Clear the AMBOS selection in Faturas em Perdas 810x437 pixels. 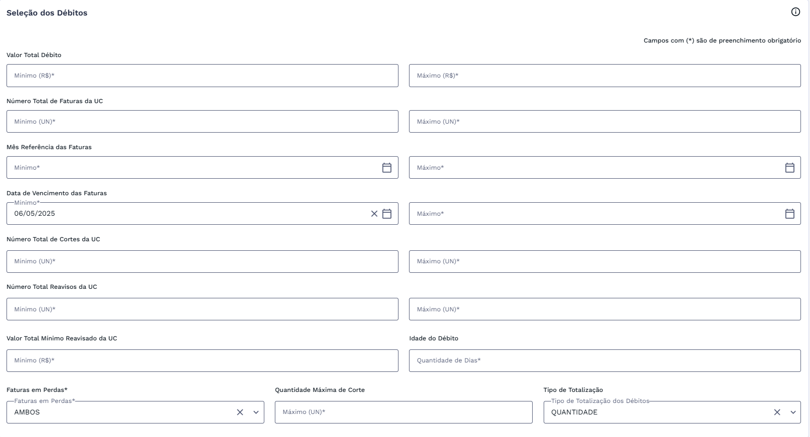coord(240,412)
